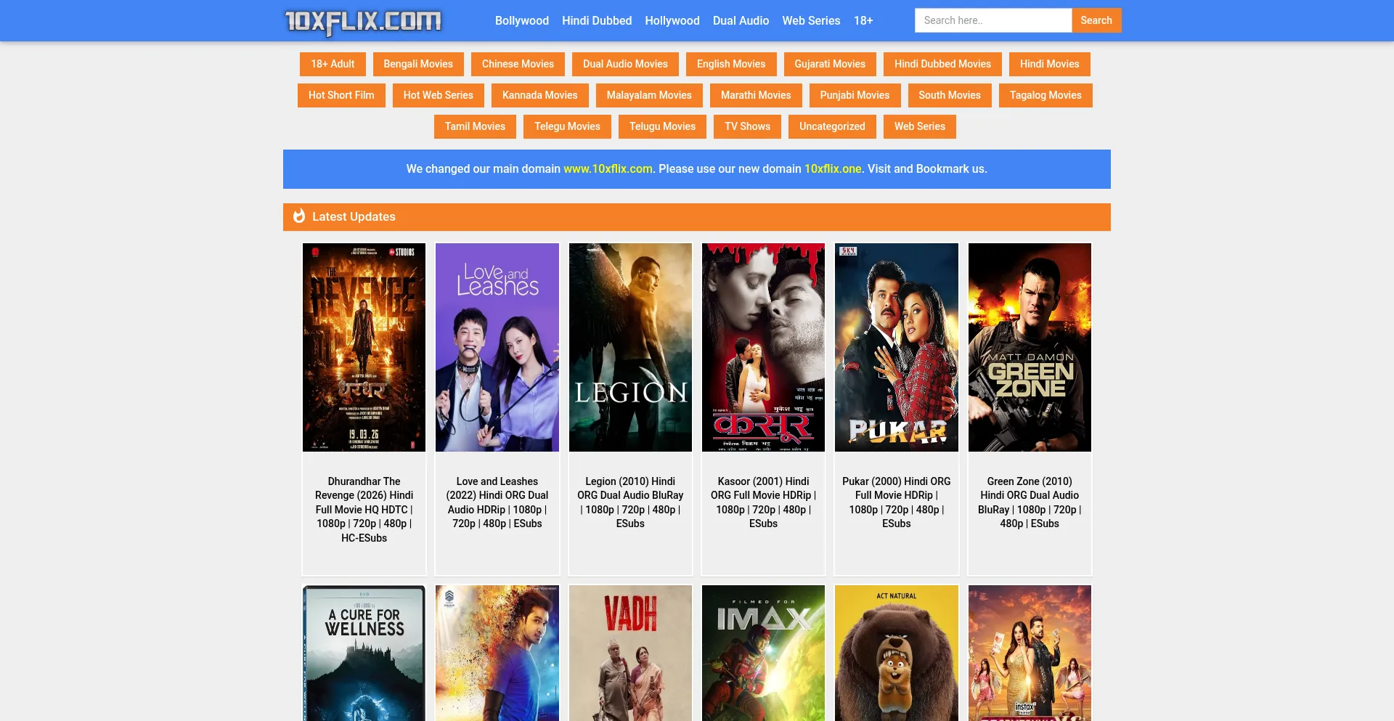
Task: Click the Green Zone (2010) title link
Action: [x=1030, y=502]
